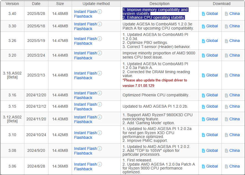Click the China download icon for version 3.15

226,107
